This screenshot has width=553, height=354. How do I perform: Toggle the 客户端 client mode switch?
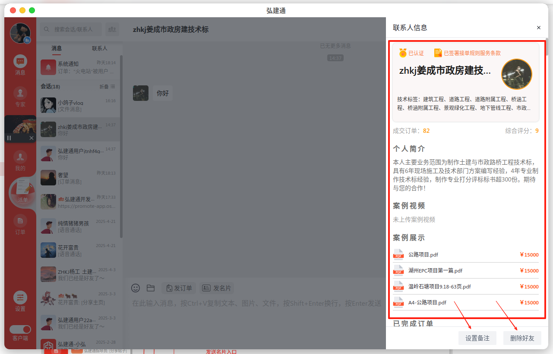[x=20, y=329]
